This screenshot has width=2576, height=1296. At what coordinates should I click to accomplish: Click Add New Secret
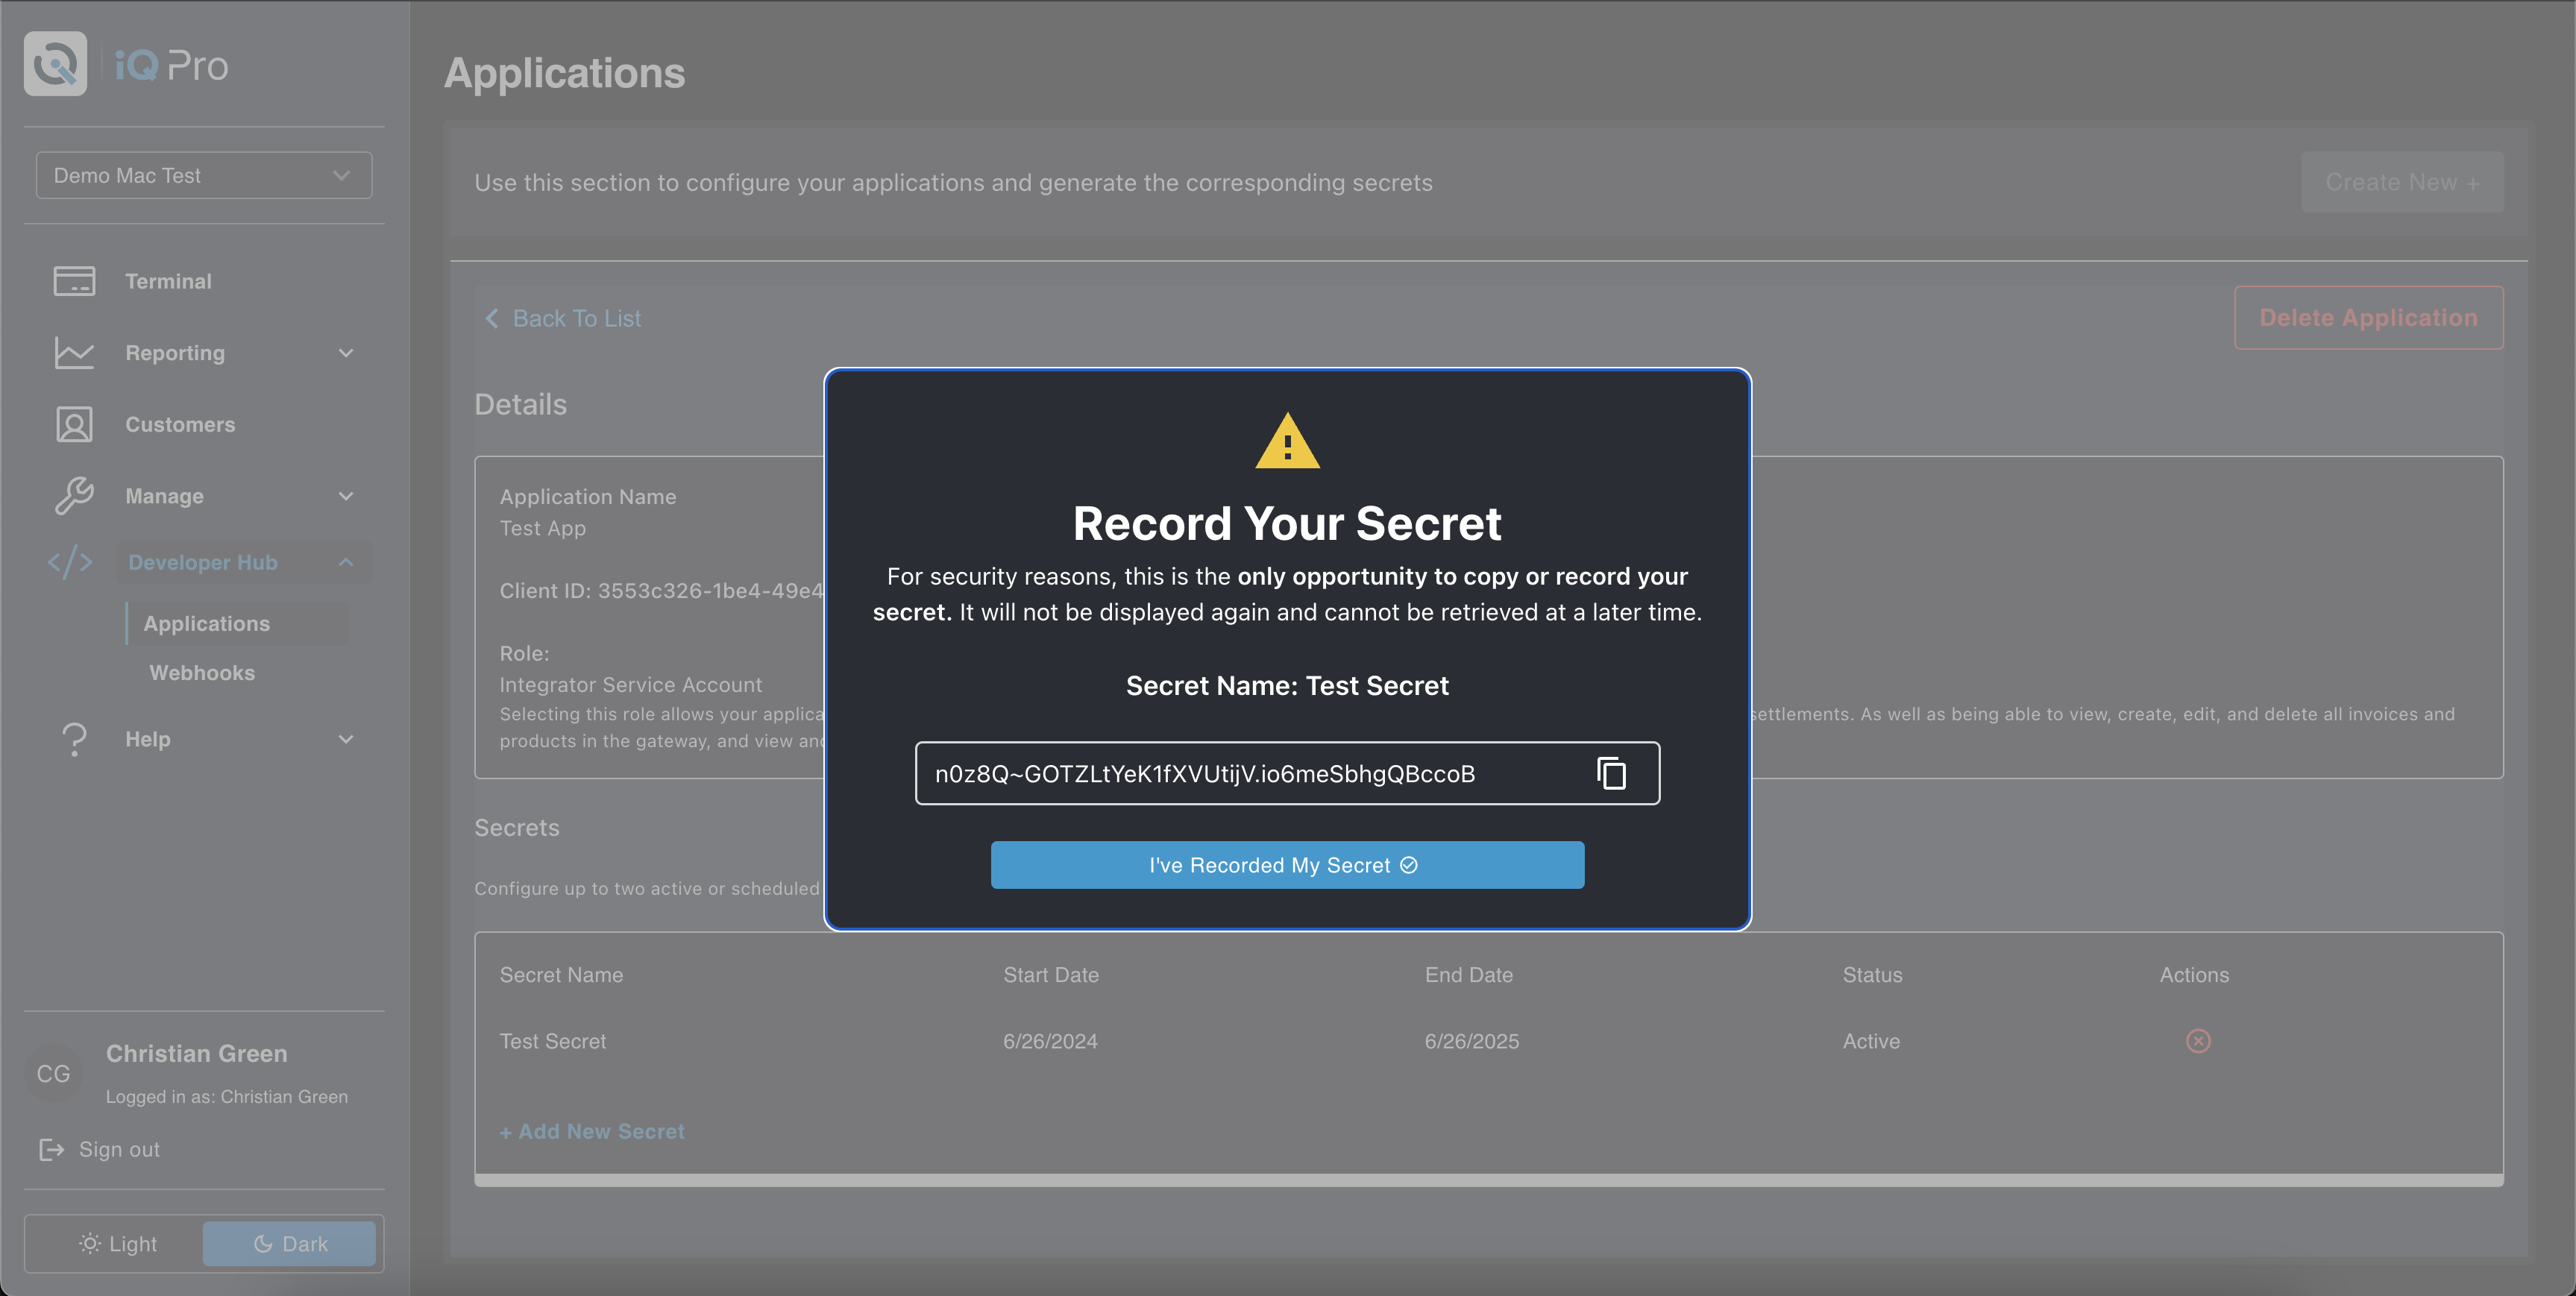click(592, 1131)
